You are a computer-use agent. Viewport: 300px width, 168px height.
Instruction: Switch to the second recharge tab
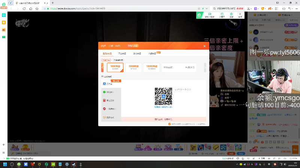pos(122,53)
